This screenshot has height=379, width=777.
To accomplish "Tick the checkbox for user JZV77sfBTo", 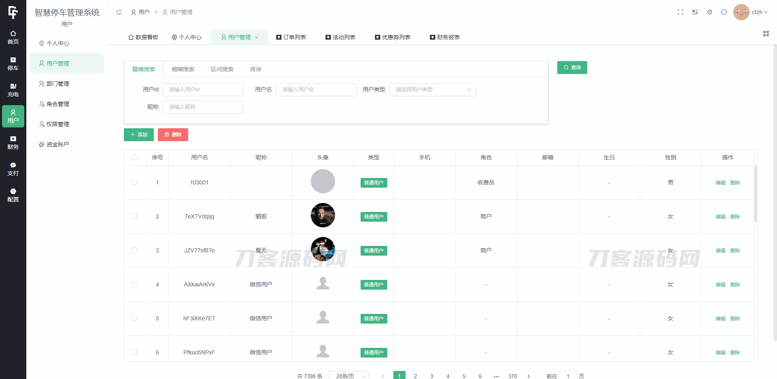I will click(x=134, y=250).
